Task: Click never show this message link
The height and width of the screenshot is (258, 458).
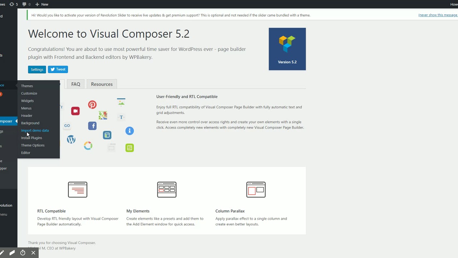Action: [438, 15]
